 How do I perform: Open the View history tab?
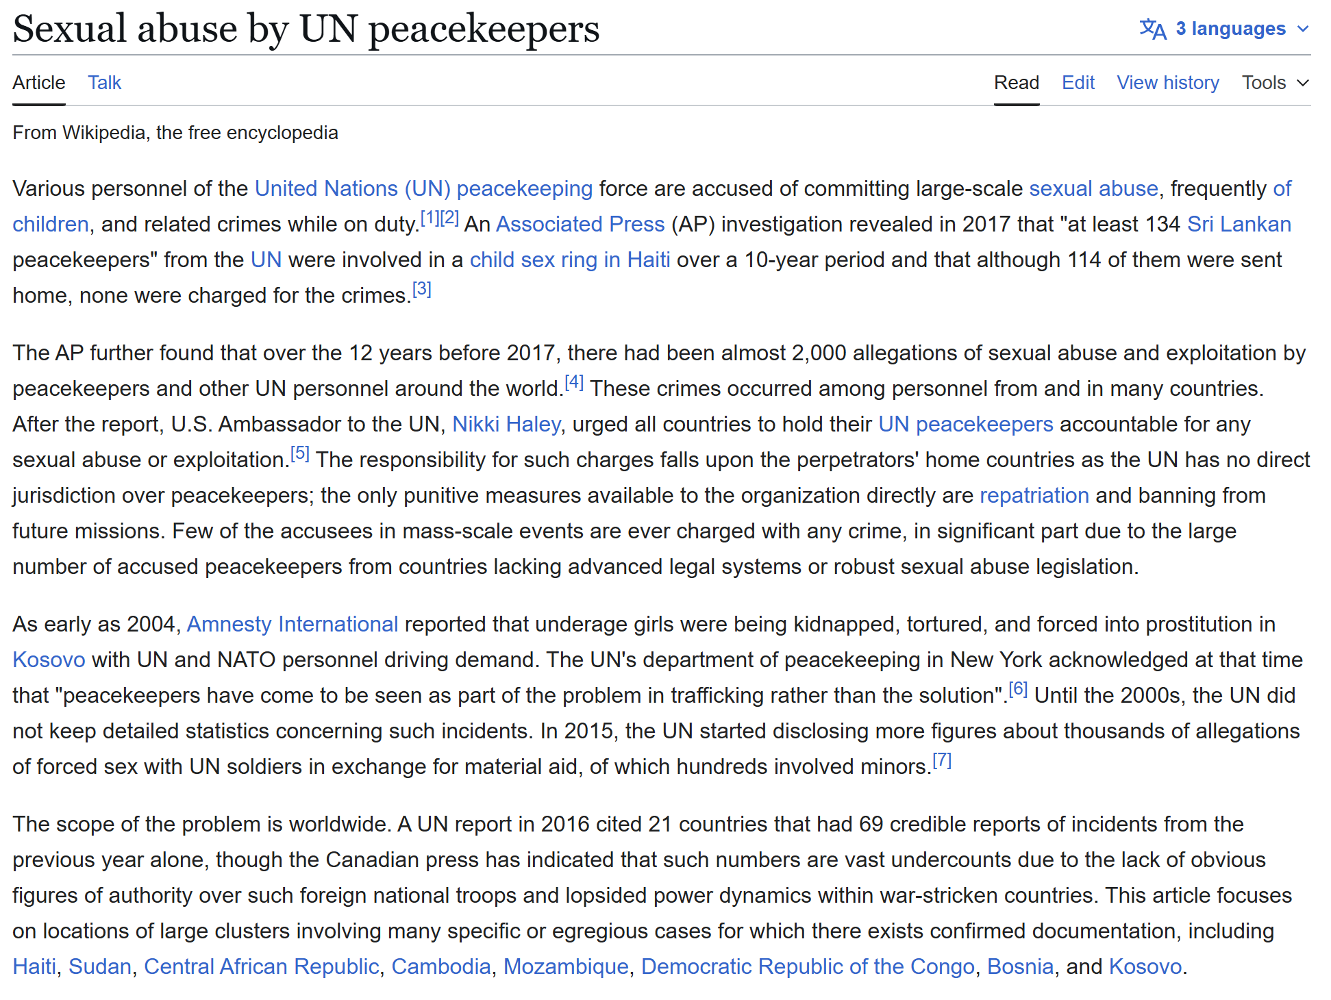[x=1167, y=83]
